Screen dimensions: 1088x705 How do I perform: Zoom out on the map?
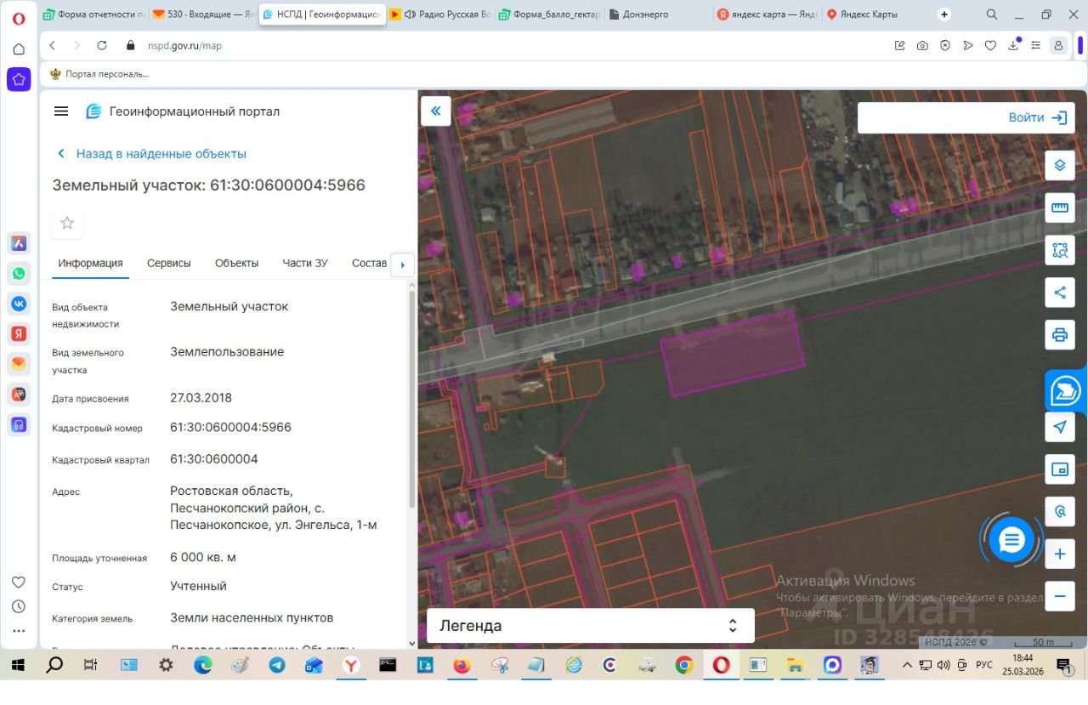[1059, 596]
